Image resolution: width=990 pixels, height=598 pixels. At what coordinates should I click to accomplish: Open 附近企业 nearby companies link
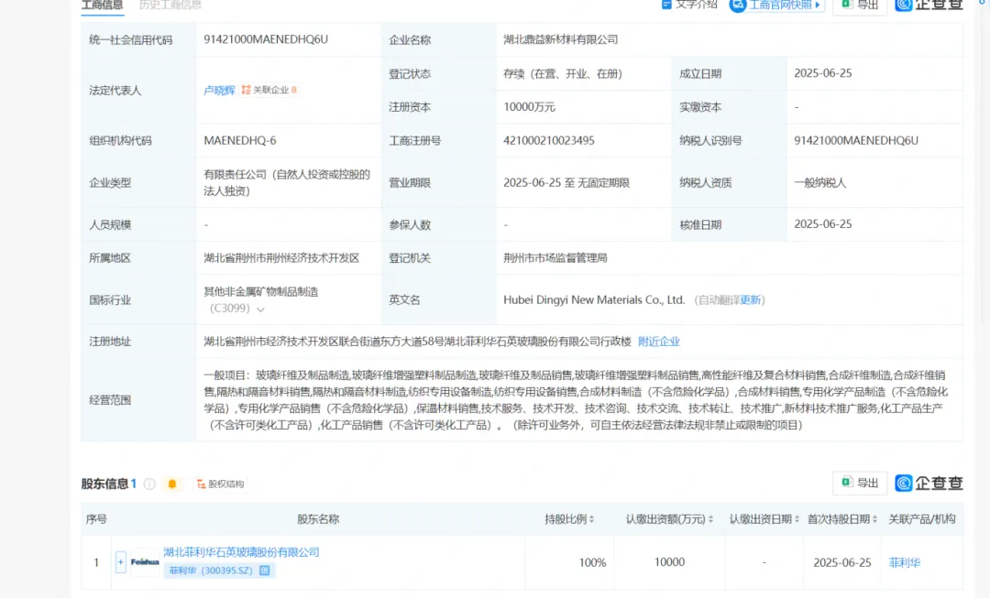coord(658,342)
